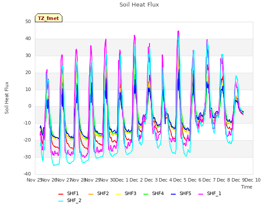The image size is (279, 209).
Task: Click the cyan SHF_2 legend swatch
Action: click(x=61, y=201)
